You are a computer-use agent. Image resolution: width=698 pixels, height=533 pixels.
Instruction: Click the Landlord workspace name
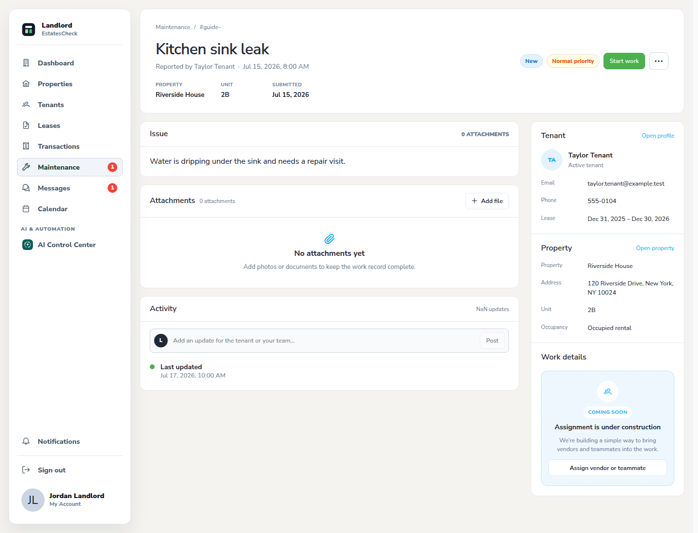pos(57,25)
